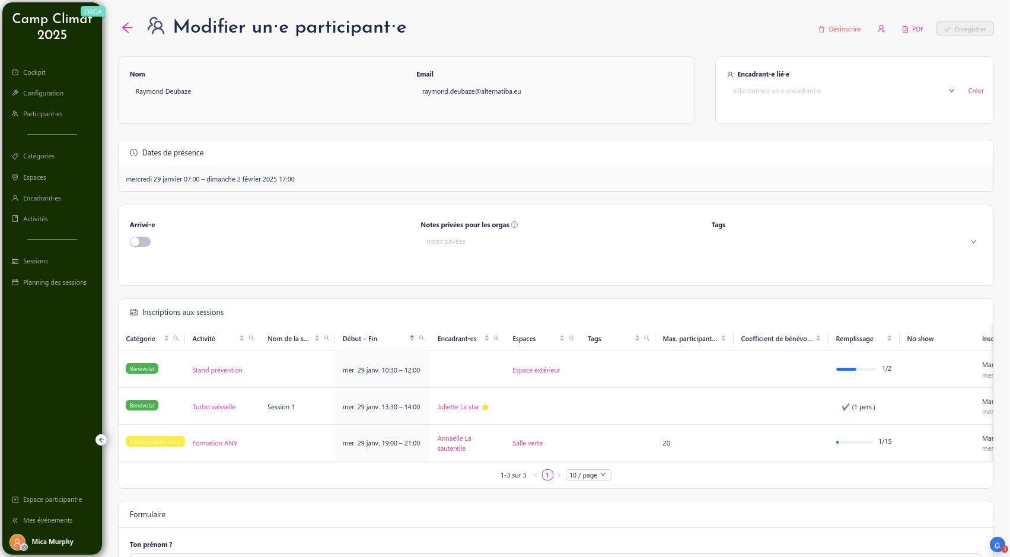Image resolution: width=1010 pixels, height=557 pixels.
Task: Go to Mes événements in the sidebar
Action: [x=48, y=520]
